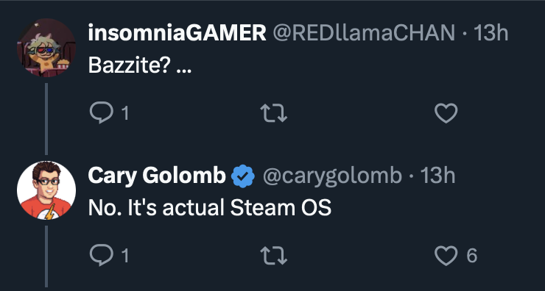Open the @REDllamaCHAN handle

pyautogui.click(x=364, y=33)
